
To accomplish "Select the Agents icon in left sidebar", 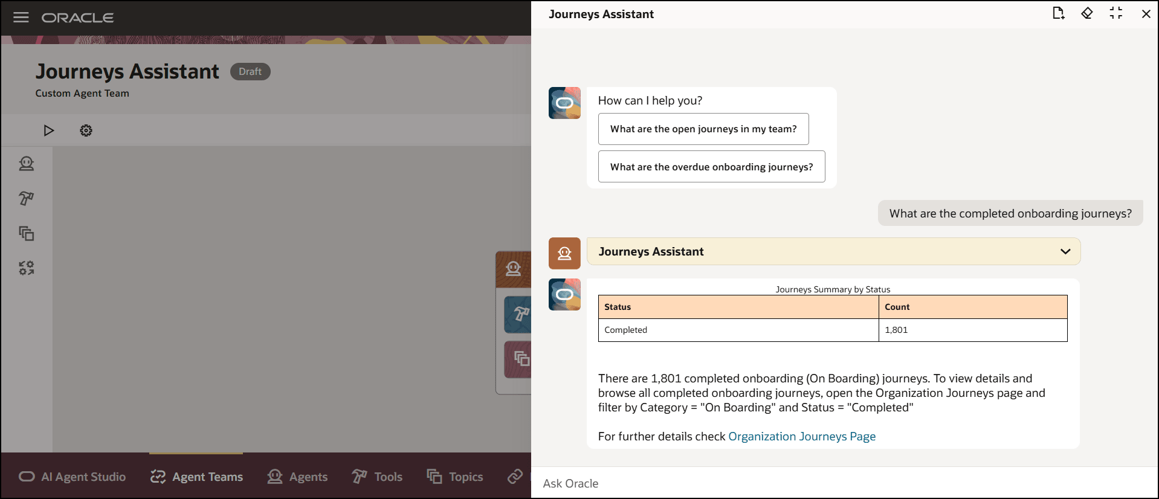I will pos(27,164).
